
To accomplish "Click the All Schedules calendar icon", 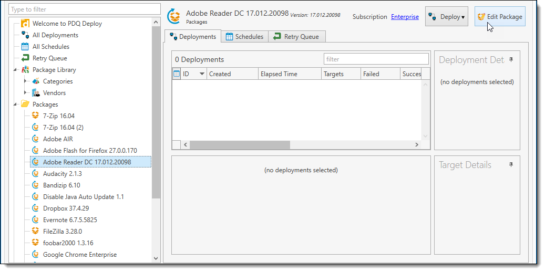I will [x=25, y=47].
